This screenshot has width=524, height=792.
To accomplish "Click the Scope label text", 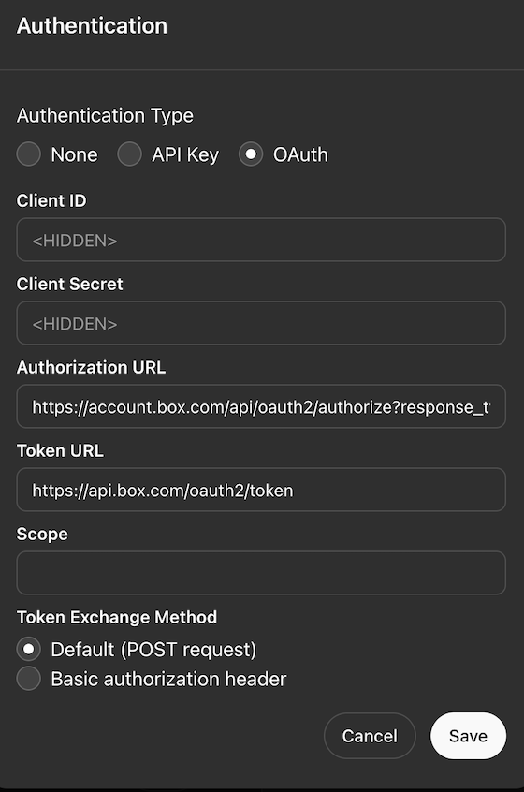I will click(42, 535).
